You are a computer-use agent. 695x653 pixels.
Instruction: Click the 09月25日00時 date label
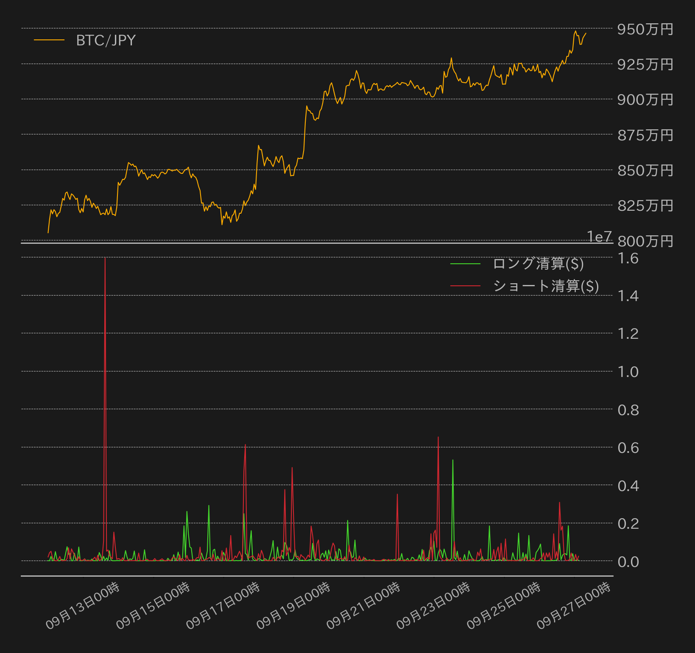504,606
